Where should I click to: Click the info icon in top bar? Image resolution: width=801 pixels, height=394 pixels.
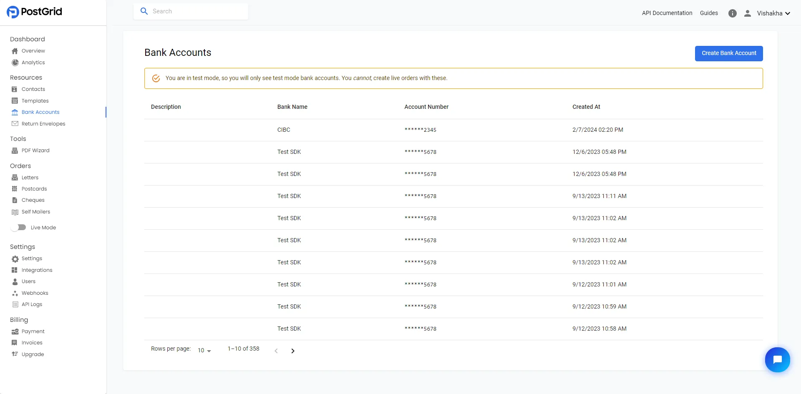(733, 13)
